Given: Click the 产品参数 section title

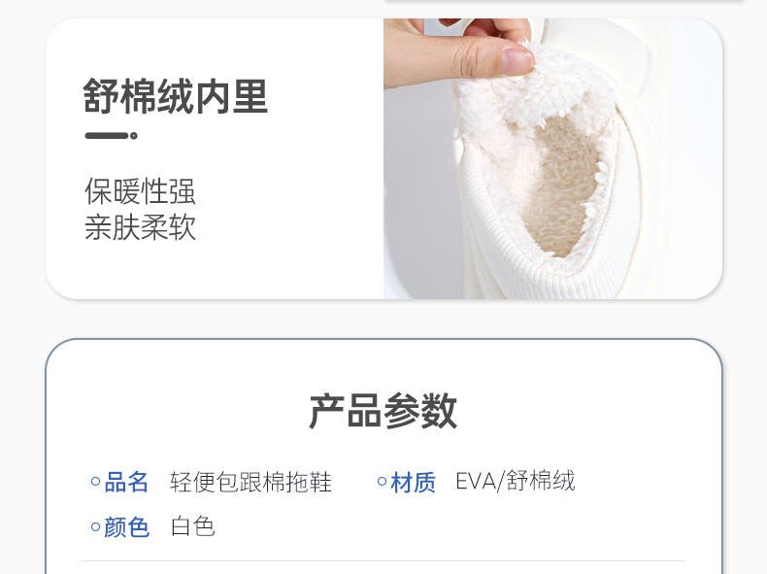Looking at the screenshot, I should [x=383, y=411].
